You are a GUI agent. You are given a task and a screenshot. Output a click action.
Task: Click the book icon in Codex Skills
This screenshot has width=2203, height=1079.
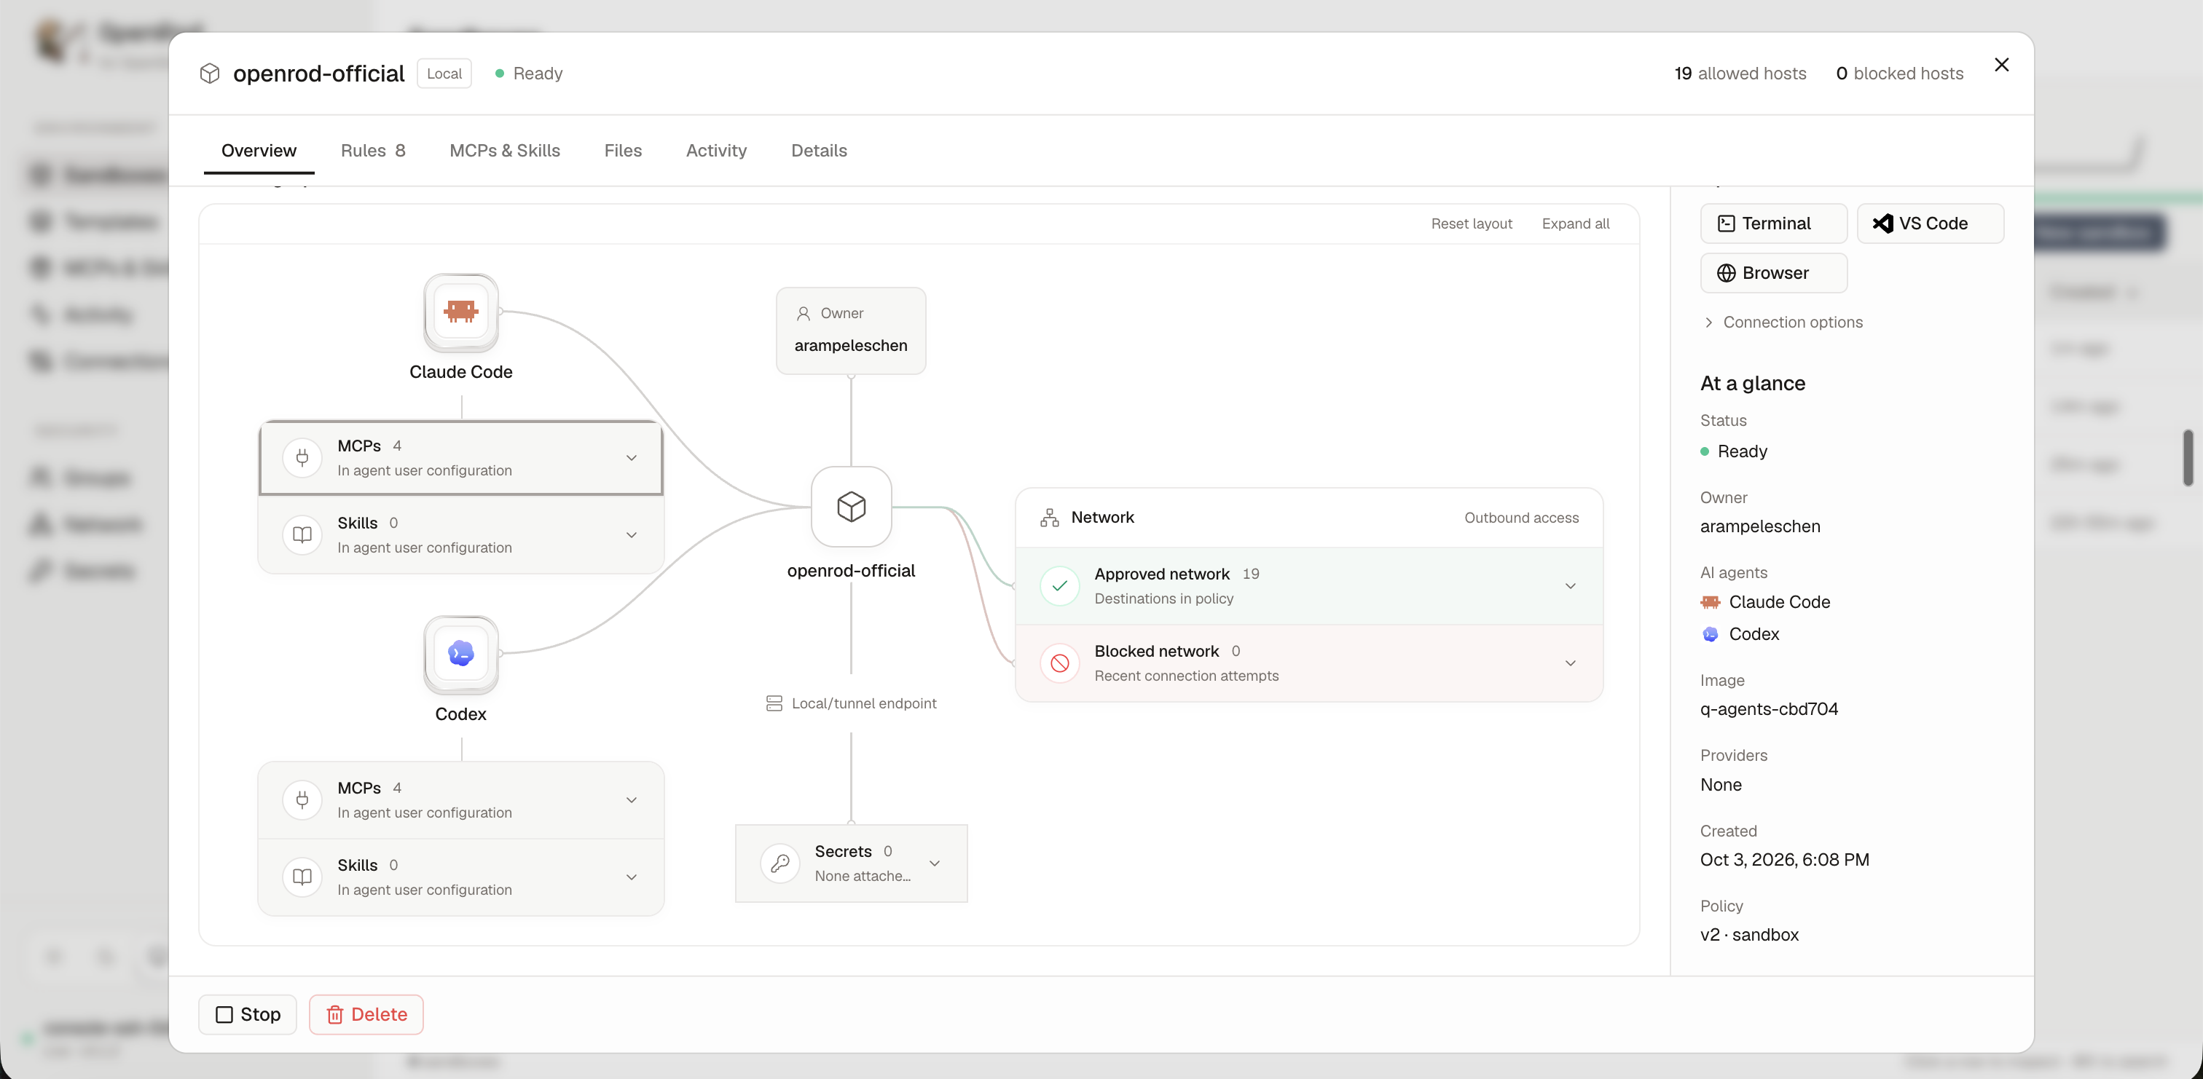coord(302,877)
